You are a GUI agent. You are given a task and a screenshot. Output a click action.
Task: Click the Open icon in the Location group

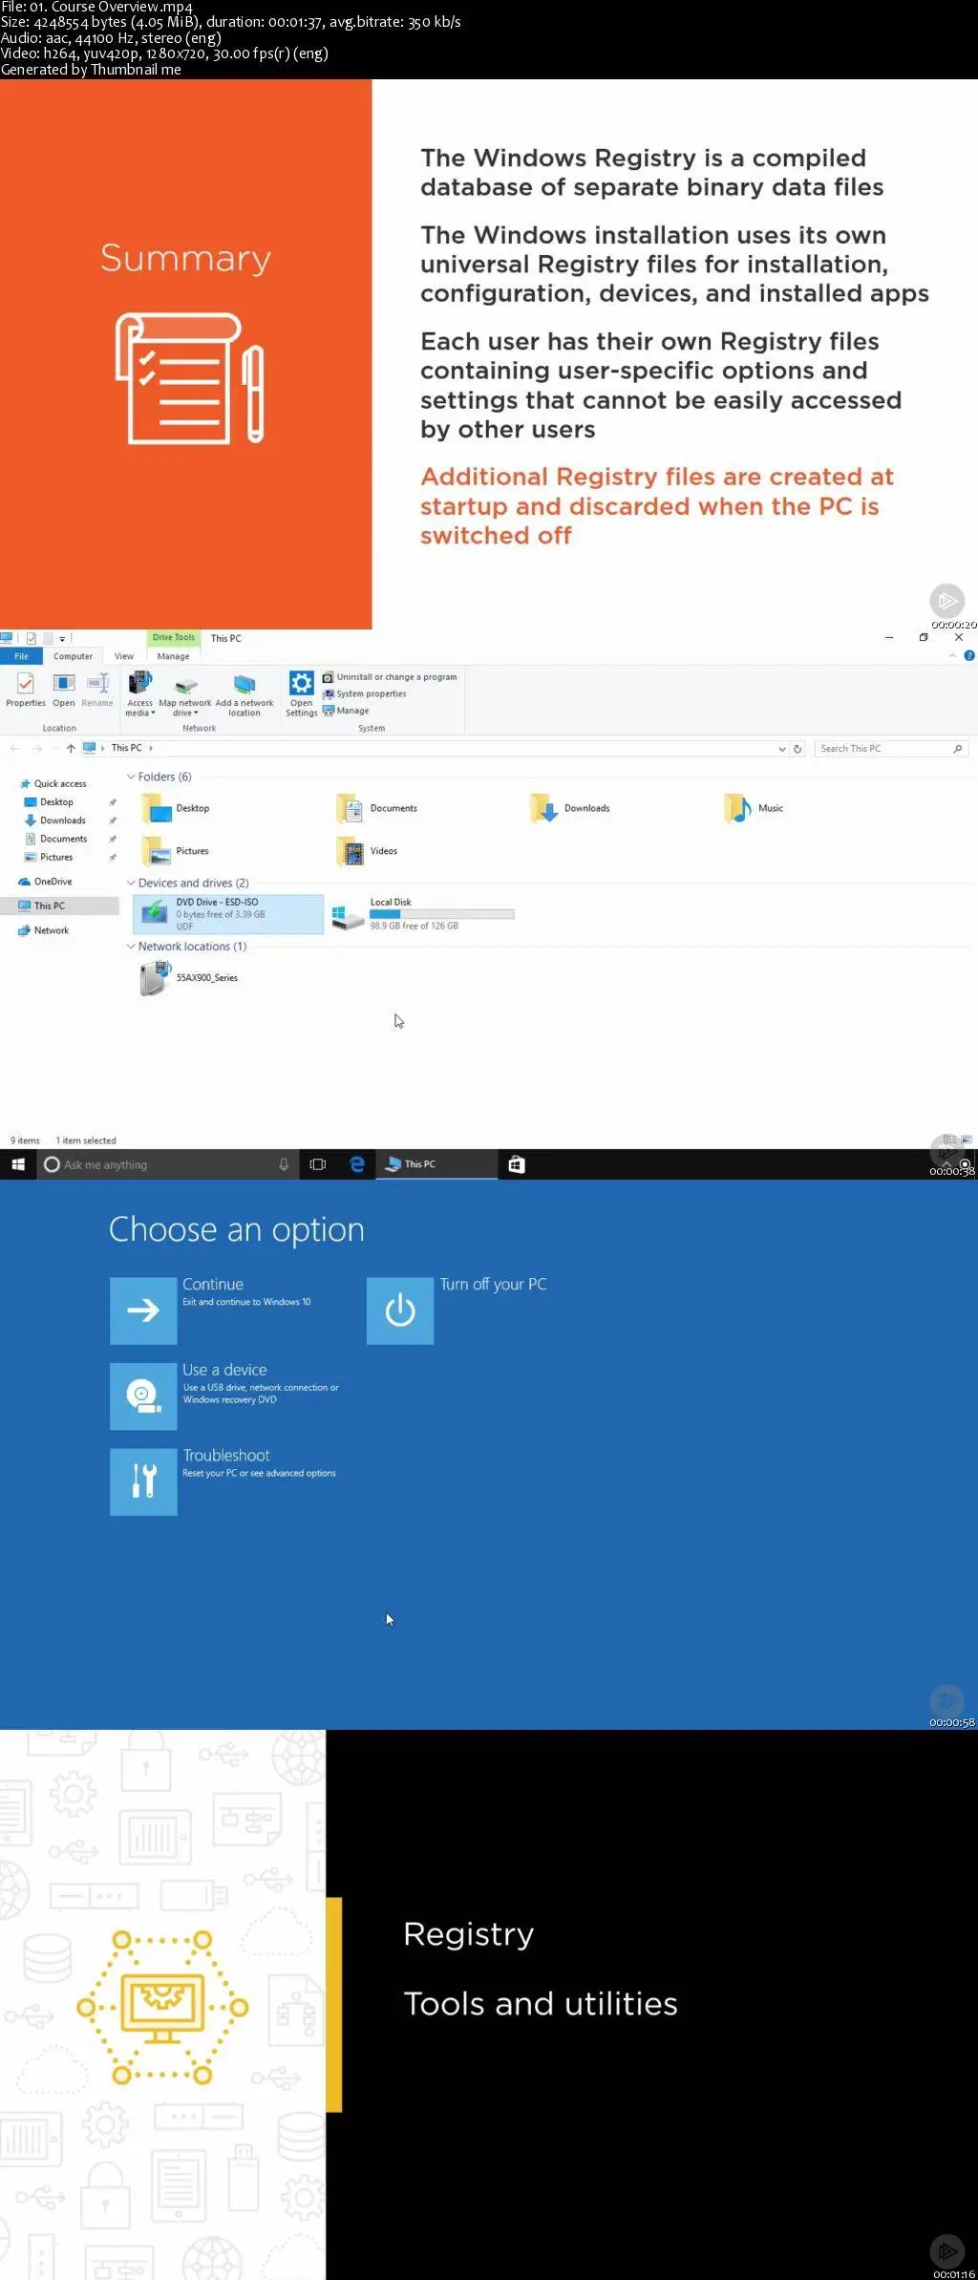[x=64, y=689]
